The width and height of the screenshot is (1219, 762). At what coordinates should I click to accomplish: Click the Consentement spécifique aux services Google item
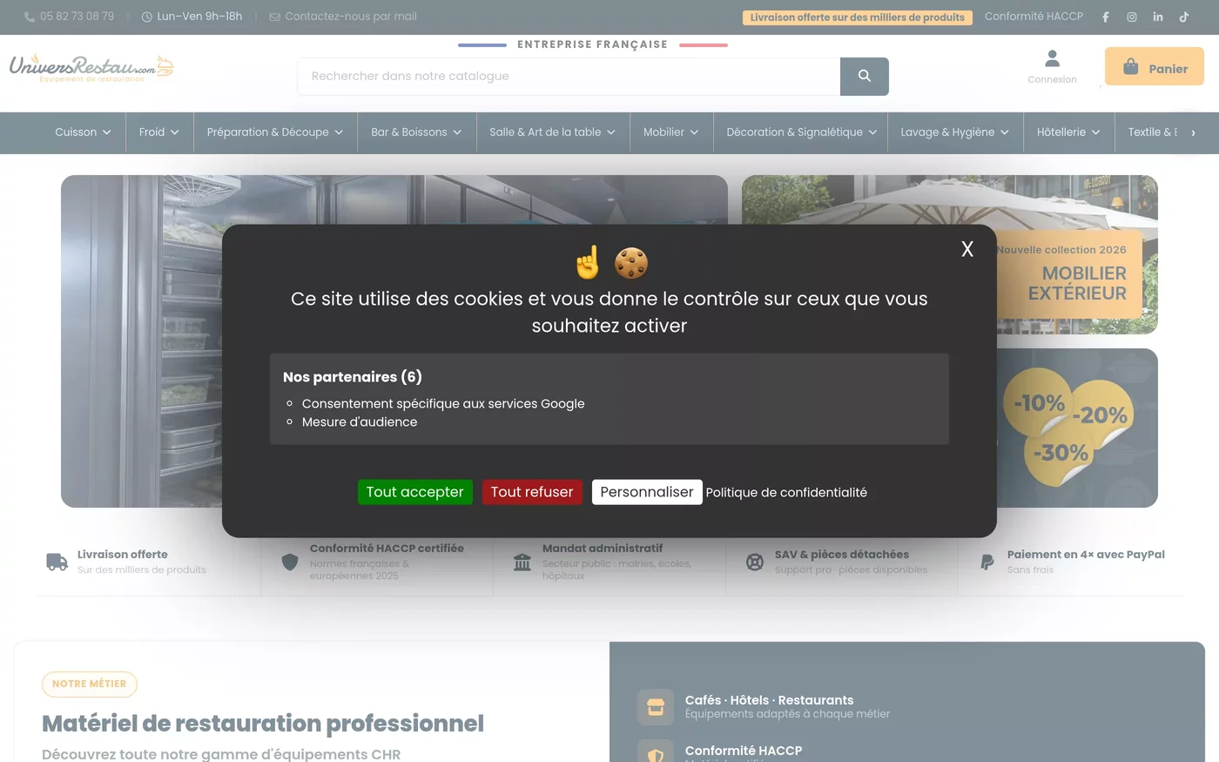(x=443, y=404)
